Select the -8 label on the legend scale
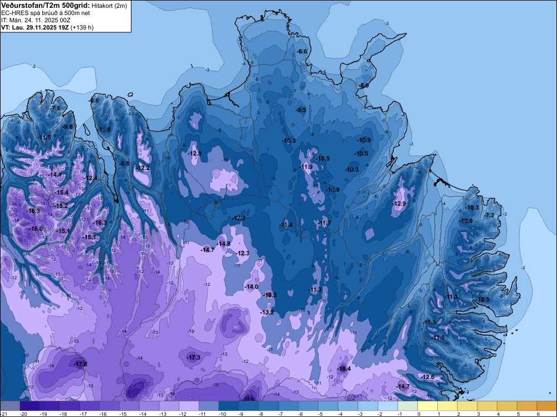 pyautogui.click(x=261, y=414)
